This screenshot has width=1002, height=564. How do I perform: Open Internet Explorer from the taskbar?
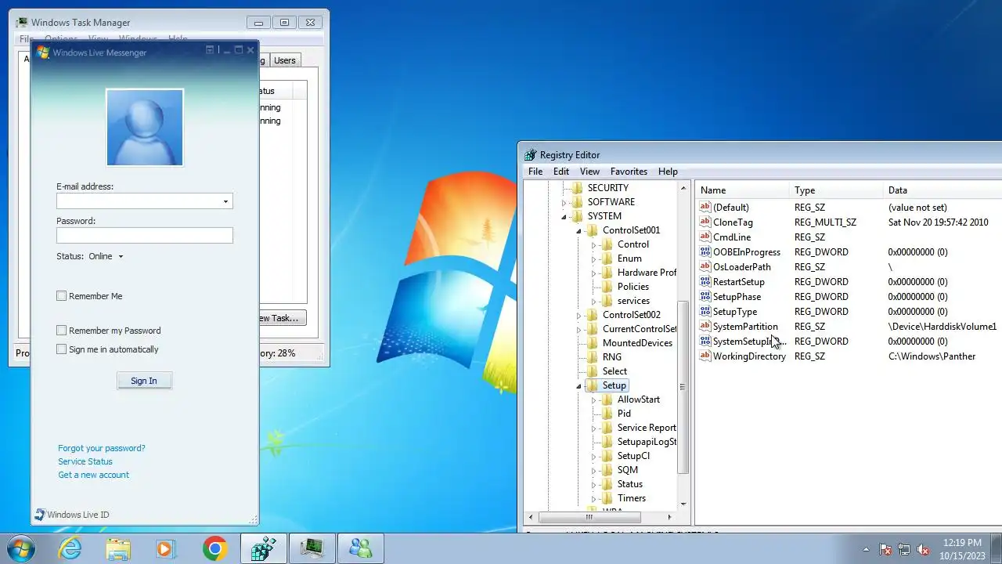(x=70, y=548)
